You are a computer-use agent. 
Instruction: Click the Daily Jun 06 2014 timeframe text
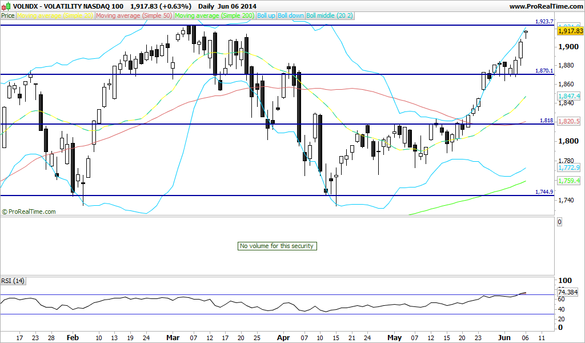(x=227, y=6)
